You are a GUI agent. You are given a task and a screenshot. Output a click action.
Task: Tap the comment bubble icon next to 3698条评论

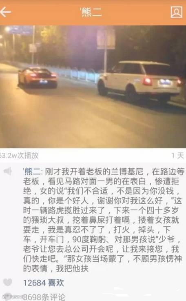click(8, 297)
